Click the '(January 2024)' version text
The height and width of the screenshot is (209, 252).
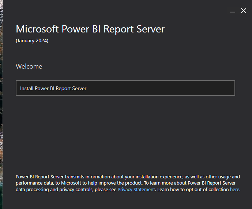32,41
